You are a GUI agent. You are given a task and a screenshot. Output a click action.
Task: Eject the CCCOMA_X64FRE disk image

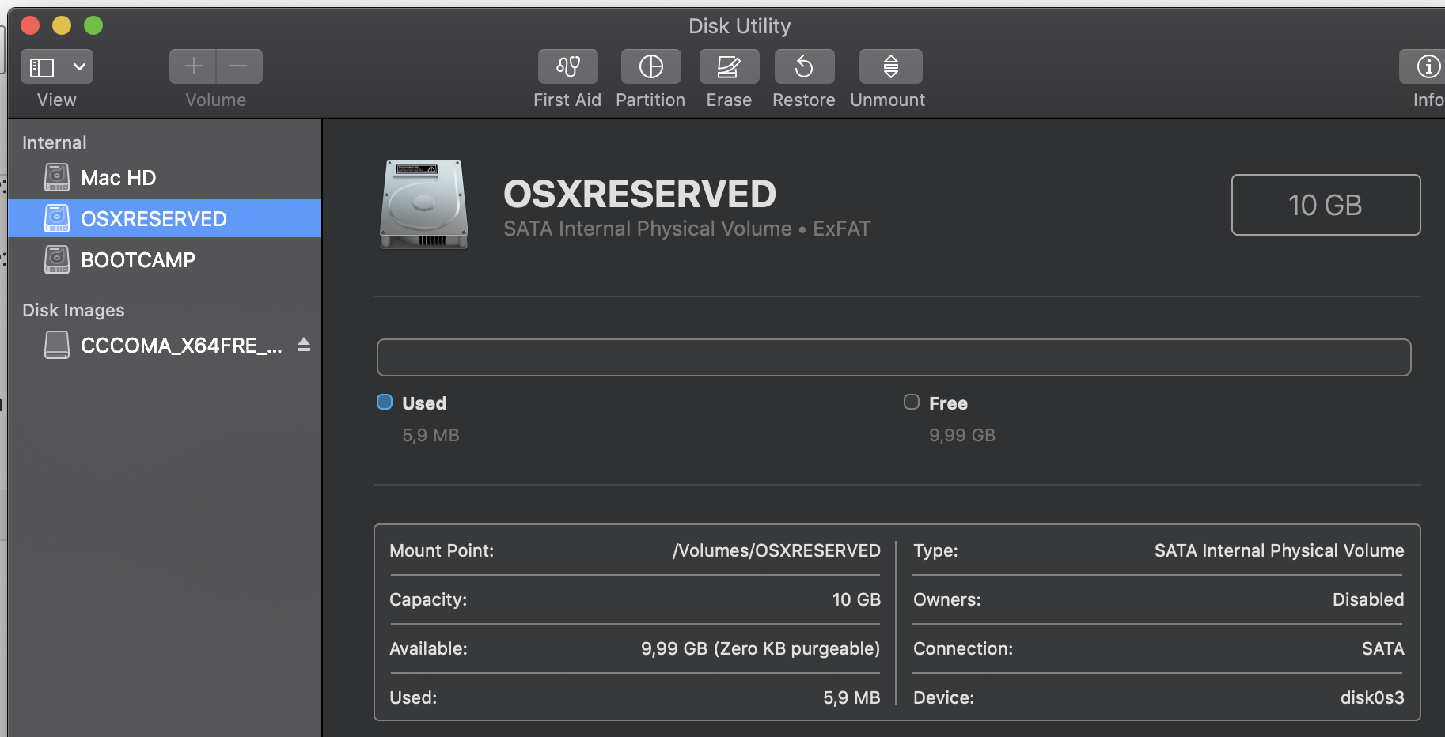(x=304, y=345)
